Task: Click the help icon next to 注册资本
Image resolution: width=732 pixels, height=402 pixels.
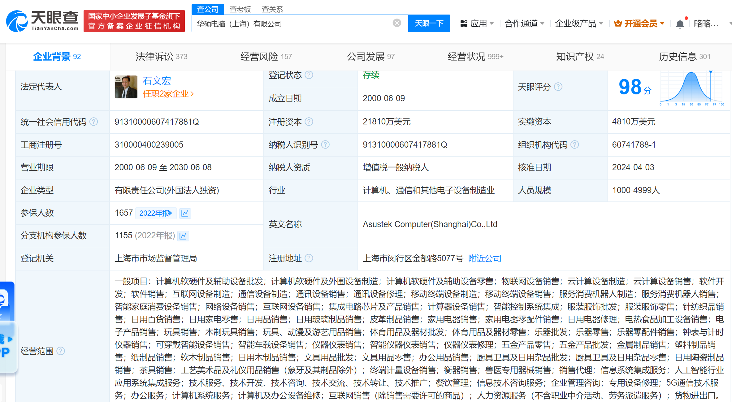Action: click(x=309, y=122)
